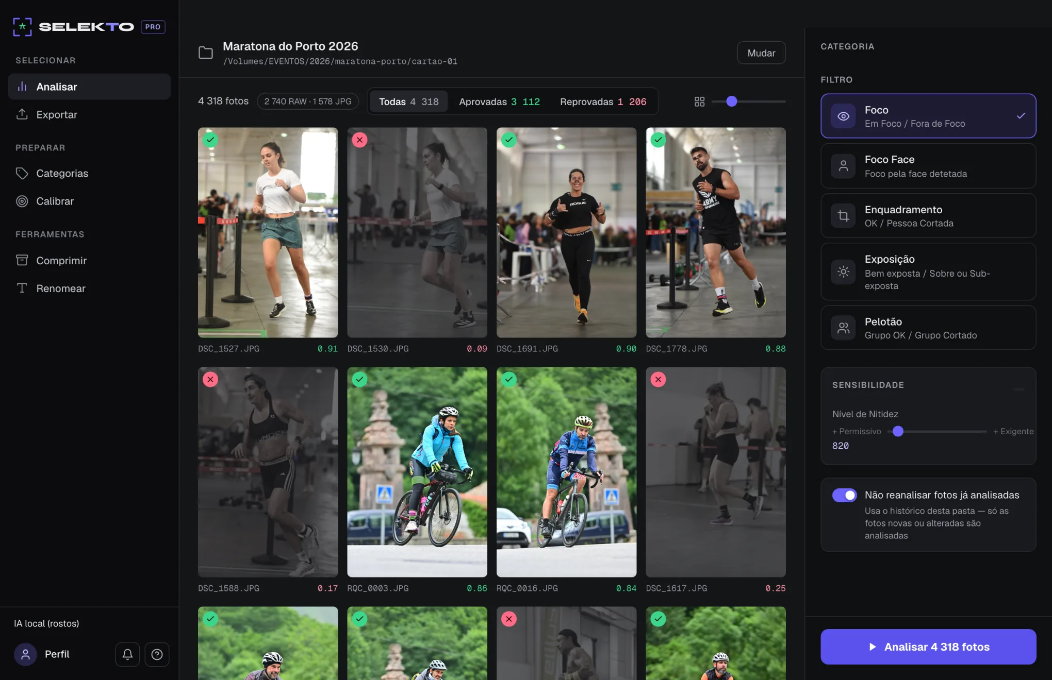The width and height of the screenshot is (1052, 680).
Task: Click the rejected badge on DSC_1588.JPG
Action: (210, 380)
